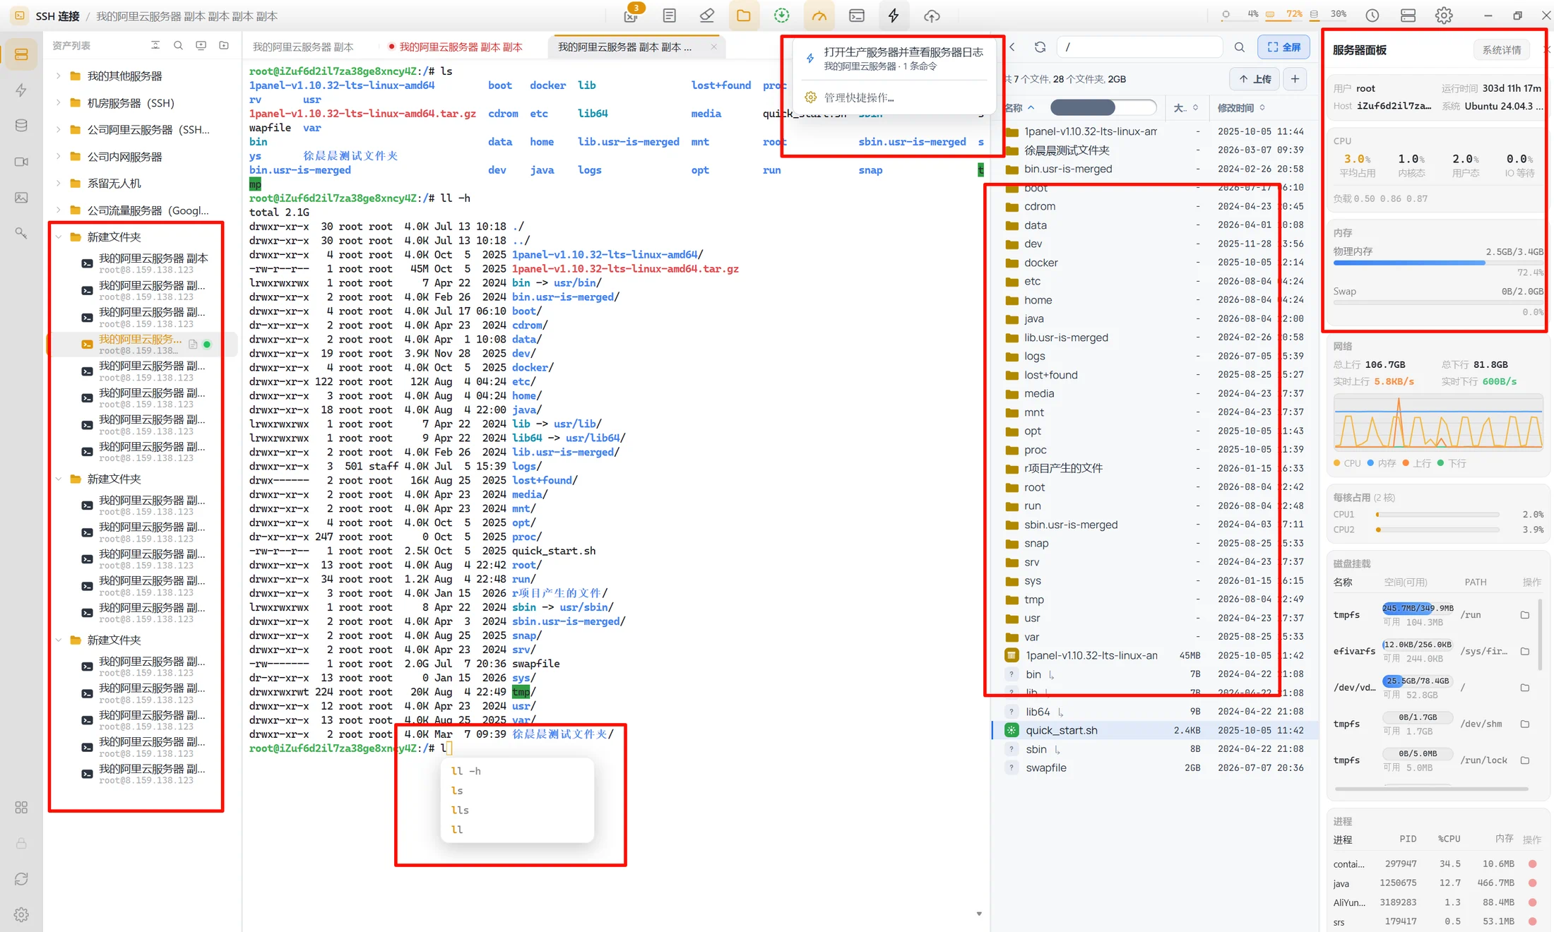Click the settings gear in top bar
1554x932 pixels.
(x=1444, y=16)
